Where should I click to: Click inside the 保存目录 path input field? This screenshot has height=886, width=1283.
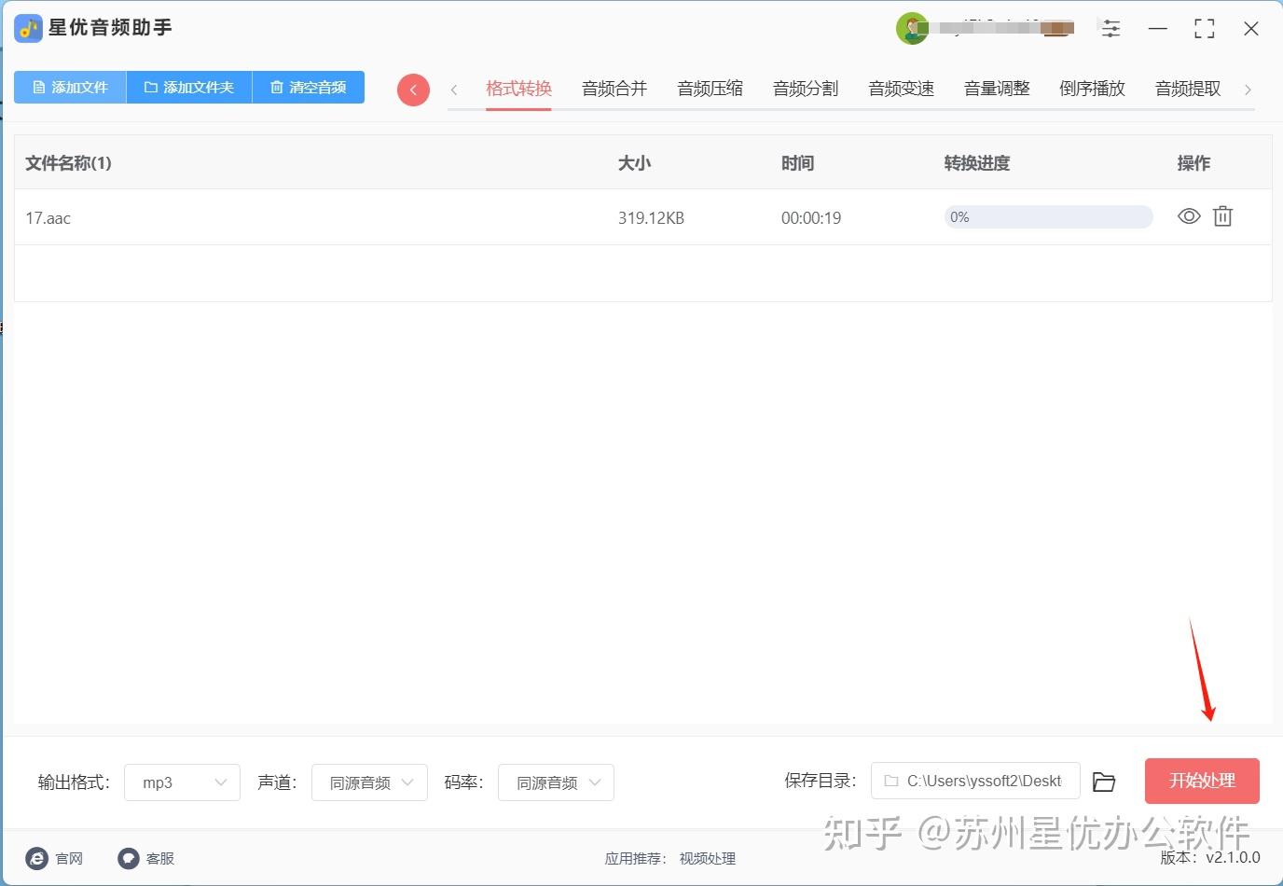point(974,782)
